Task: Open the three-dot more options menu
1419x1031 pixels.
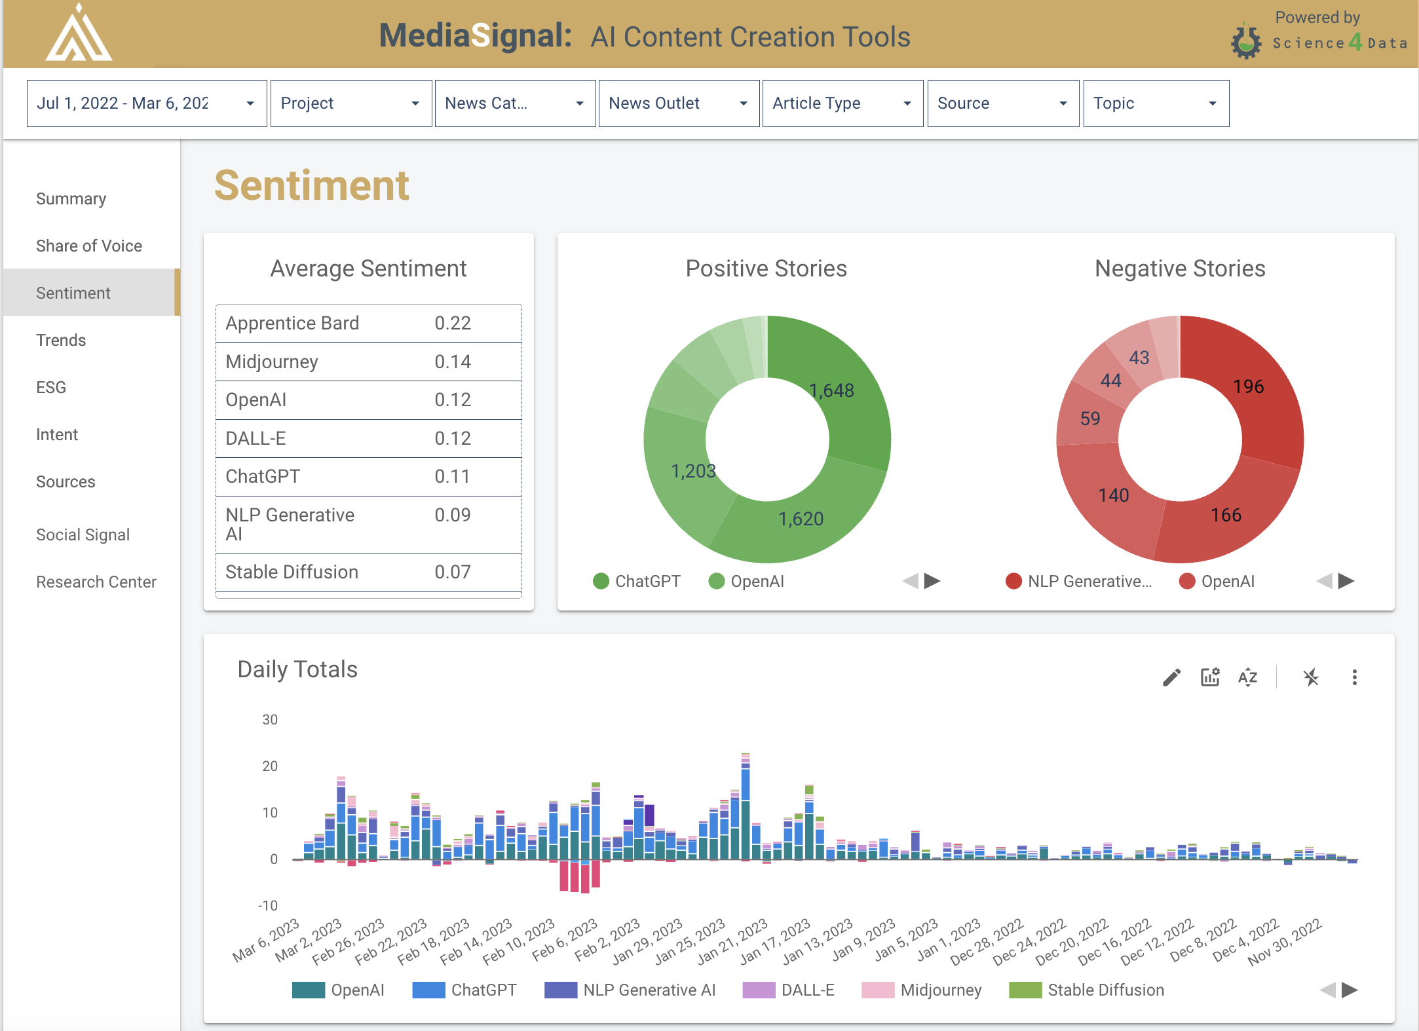Action: tap(1355, 677)
